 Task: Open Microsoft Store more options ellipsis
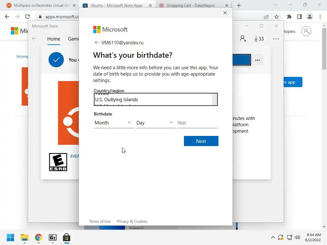[276, 39]
